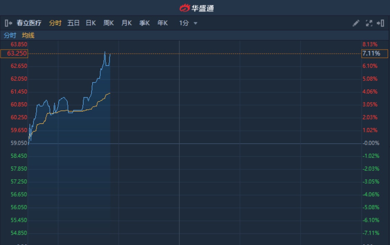
Task: Click the 61.450 price axis label
Action: click(x=19, y=91)
